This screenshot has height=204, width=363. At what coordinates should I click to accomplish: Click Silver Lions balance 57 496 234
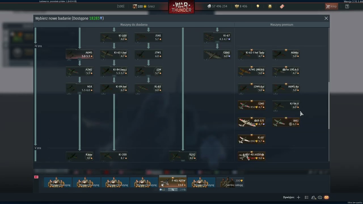[217, 6]
